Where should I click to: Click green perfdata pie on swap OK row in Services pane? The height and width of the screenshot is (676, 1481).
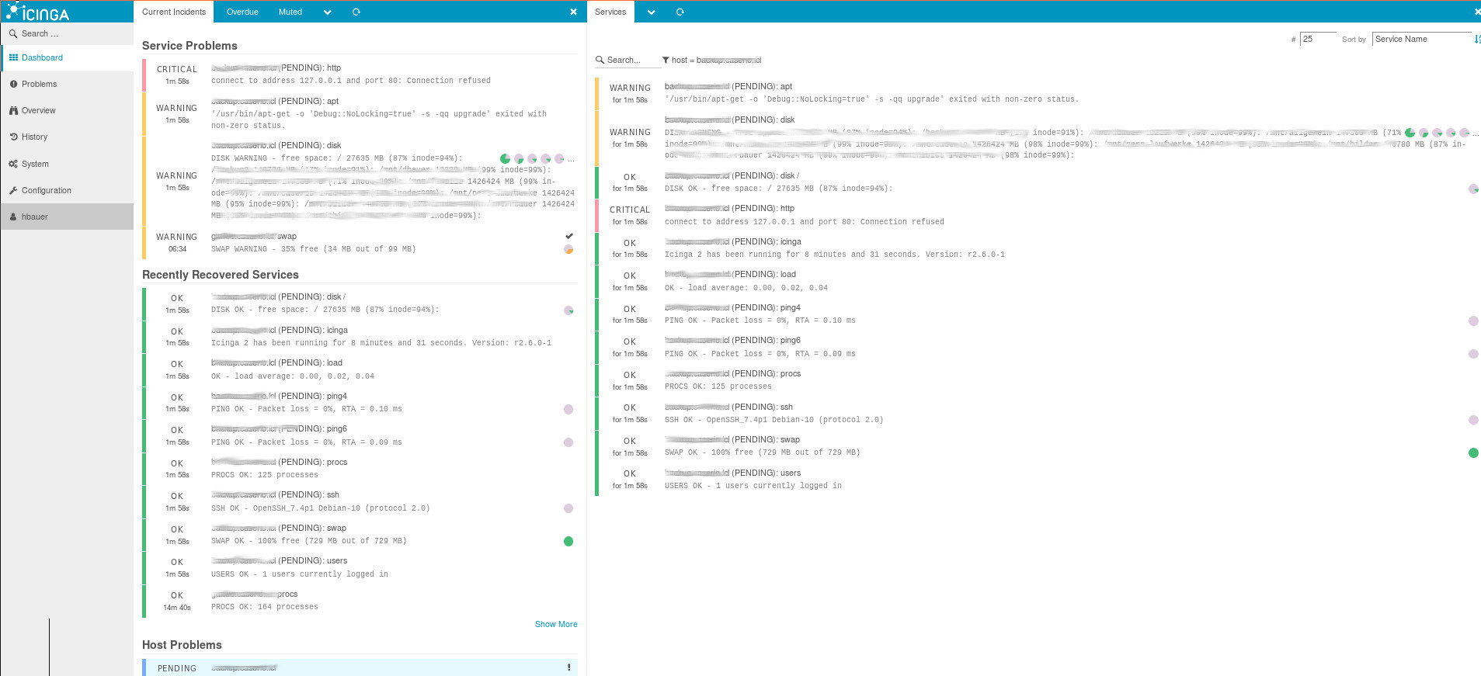point(1472,452)
